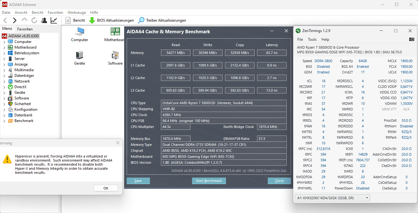This screenshot has height=213, width=418.
Task: Click the Memory Latency value 63.7 ns
Action: [x=272, y=53]
